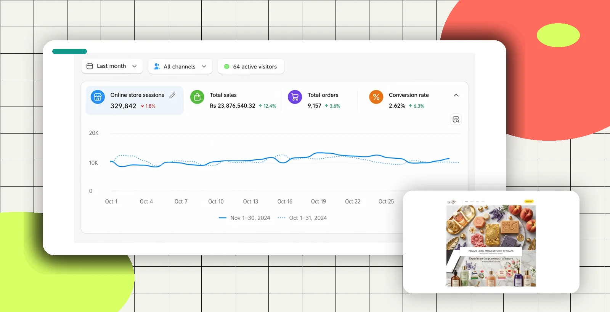Collapse the metrics panel with the chevron
The image size is (610, 312).
(456, 95)
